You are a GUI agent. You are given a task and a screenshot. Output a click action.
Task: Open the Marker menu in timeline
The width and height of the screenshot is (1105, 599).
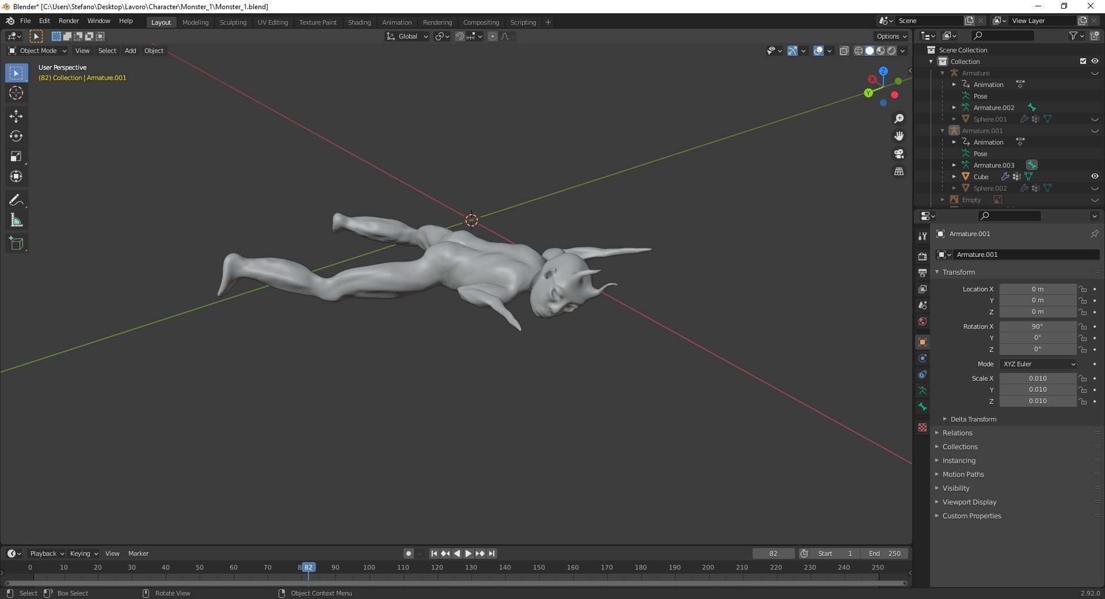point(138,553)
